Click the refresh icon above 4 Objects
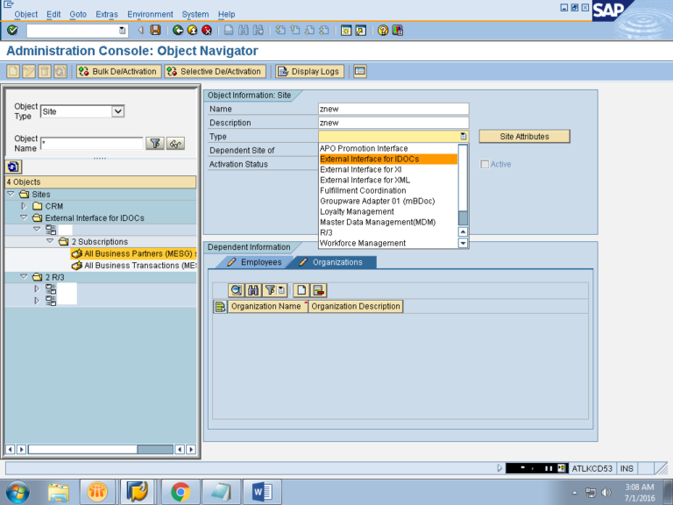This screenshot has width=673, height=505. [x=12, y=167]
